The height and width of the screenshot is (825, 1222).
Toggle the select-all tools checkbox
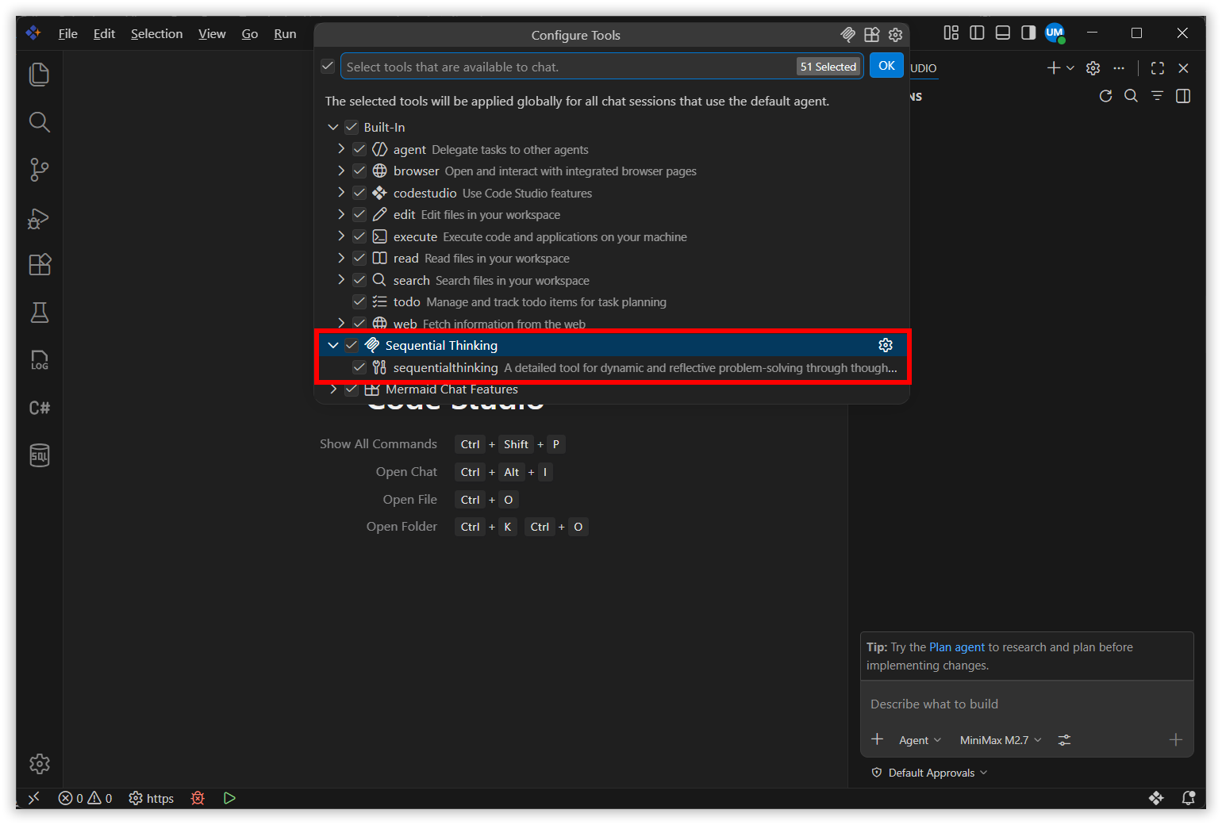click(328, 66)
